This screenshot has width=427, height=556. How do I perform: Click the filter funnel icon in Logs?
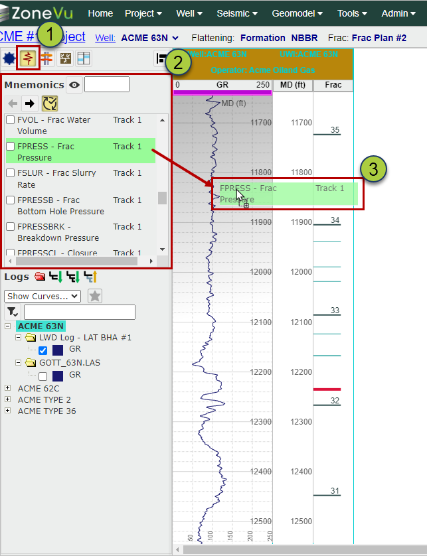coord(13,312)
